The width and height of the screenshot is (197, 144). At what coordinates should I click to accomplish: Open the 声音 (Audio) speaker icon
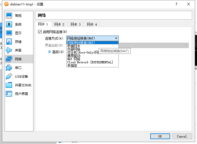pyautogui.click(x=9, y=50)
